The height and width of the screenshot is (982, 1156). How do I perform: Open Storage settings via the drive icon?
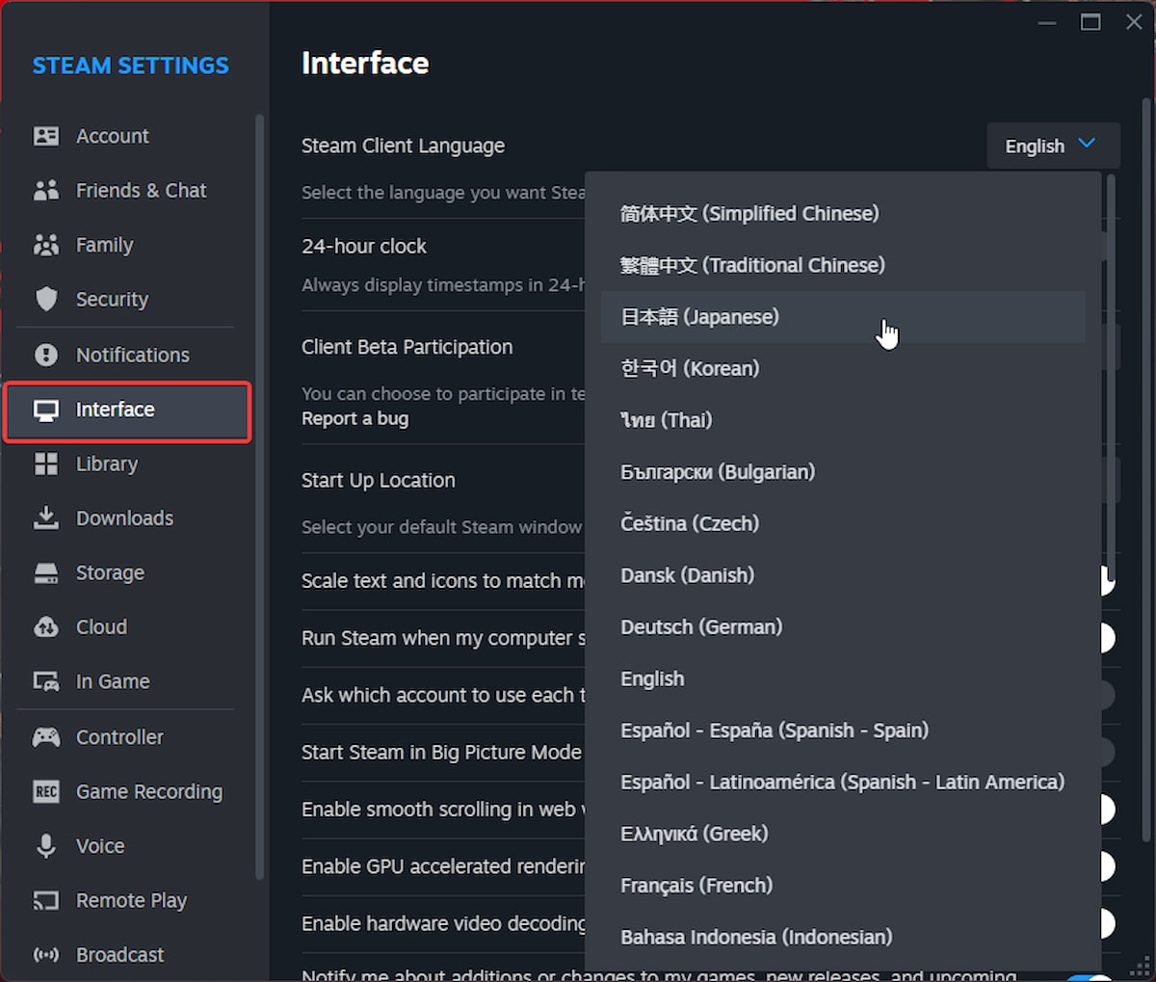click(x=45, y=572)
